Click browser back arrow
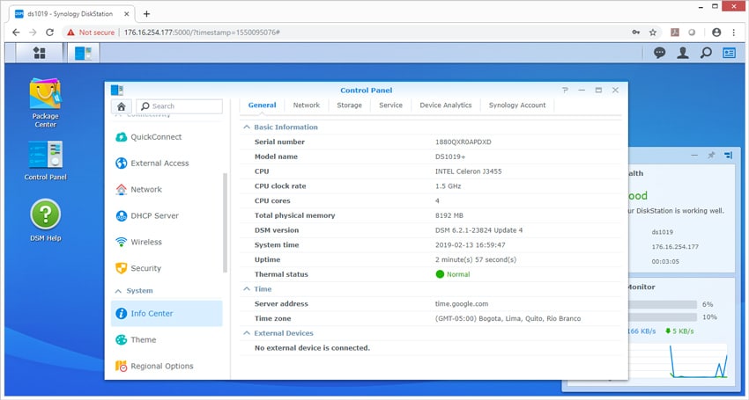Viewport: 749px width, 400px height. [16, 33]
